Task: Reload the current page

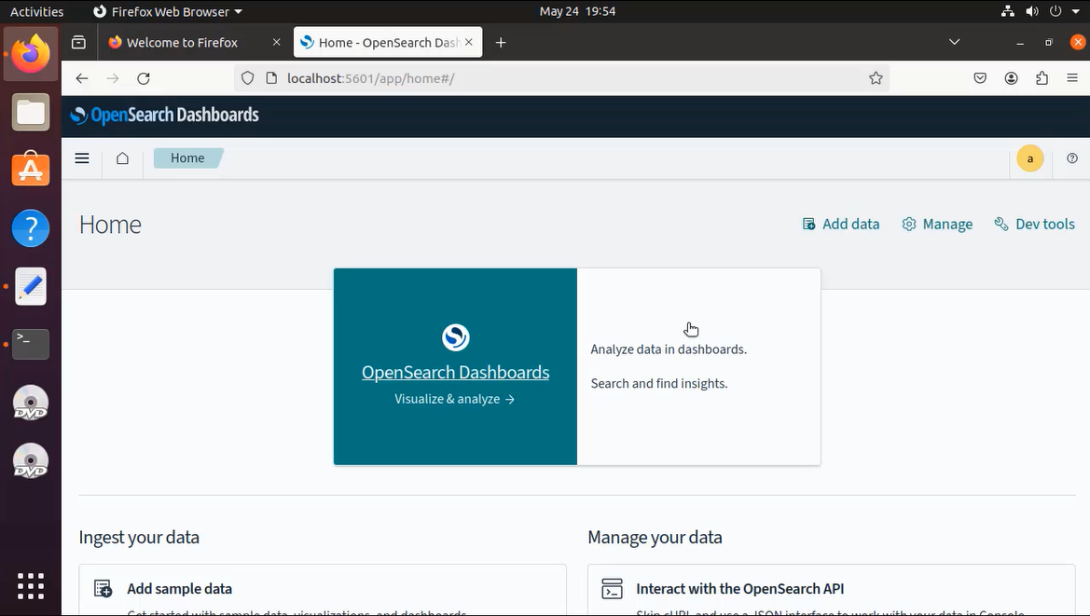Action: point(144,78)
